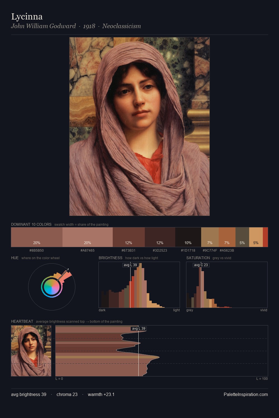Click 'where on the color wheel' caption

[40, 258]
